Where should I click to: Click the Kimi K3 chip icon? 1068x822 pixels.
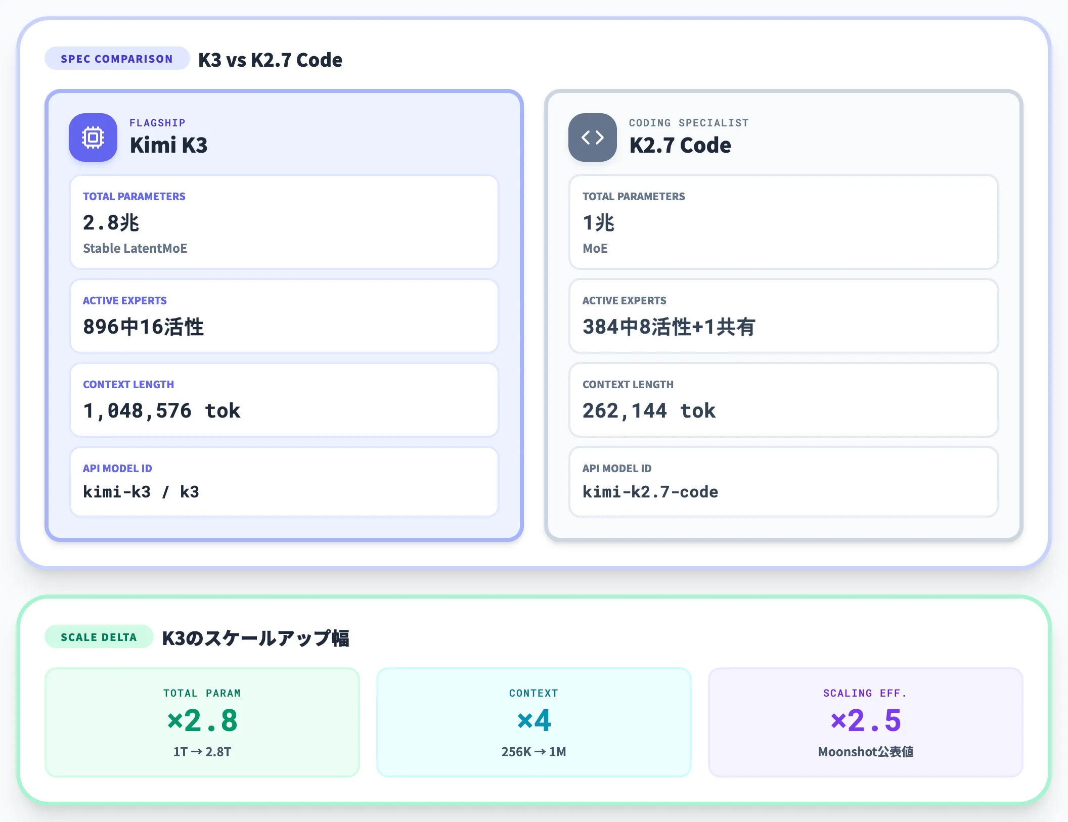(93, 138)
